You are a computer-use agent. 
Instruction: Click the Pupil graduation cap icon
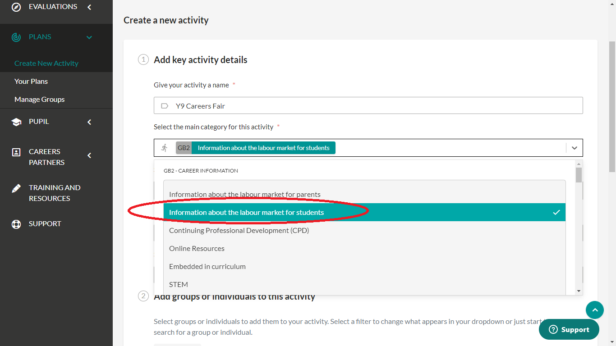click(16, 122)
